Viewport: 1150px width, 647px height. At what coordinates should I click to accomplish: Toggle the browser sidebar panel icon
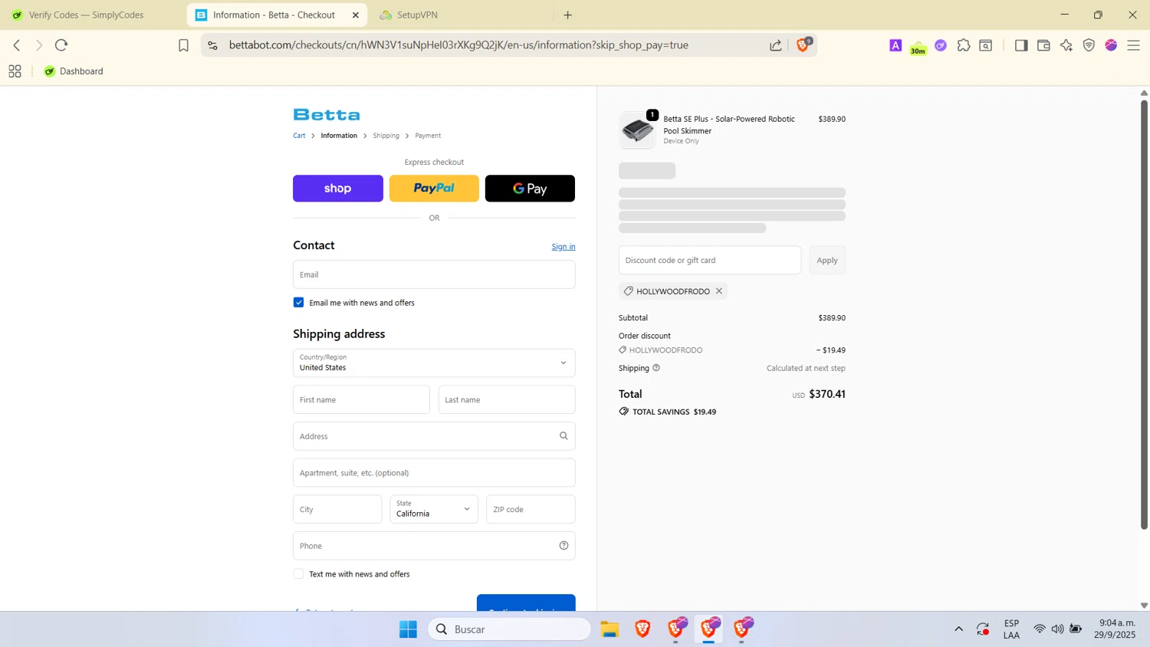pos(1021,45)
